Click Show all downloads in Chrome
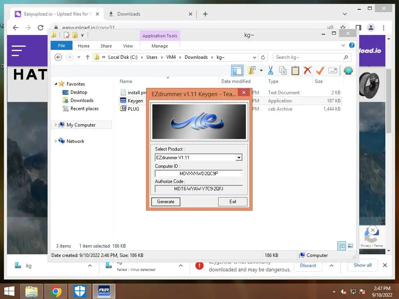The width and height of the screenshot is (399, 299). coord(363,265)
